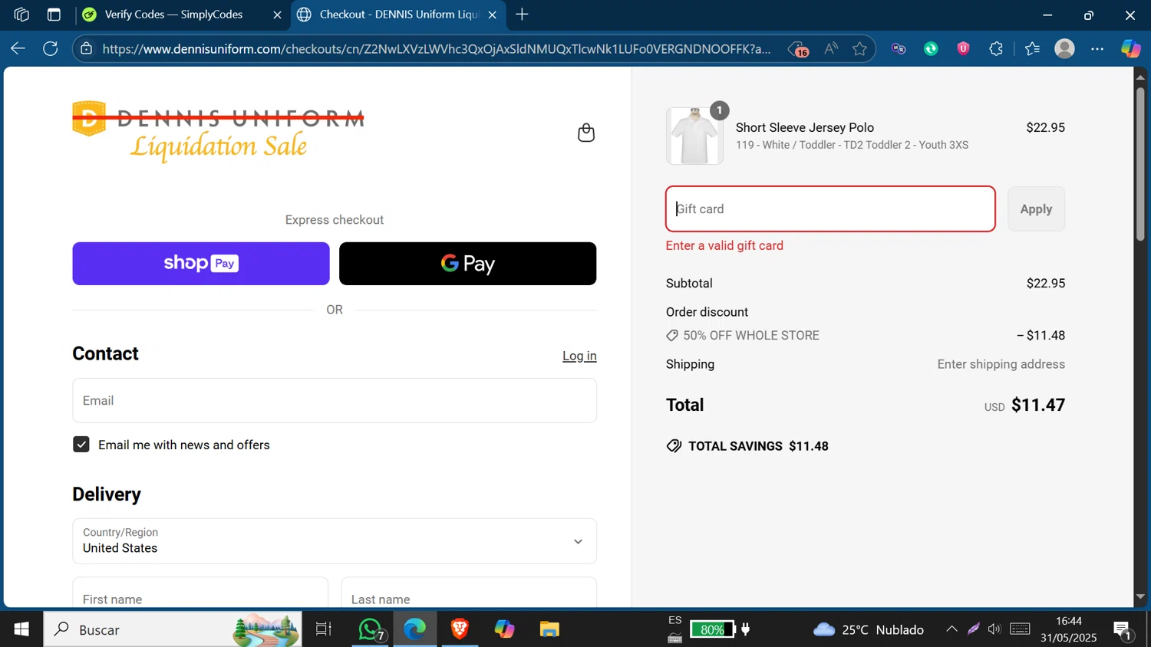Click the Enter a valid gift card error
Screen dimensions: 1151x647
(x=724, y=245)
